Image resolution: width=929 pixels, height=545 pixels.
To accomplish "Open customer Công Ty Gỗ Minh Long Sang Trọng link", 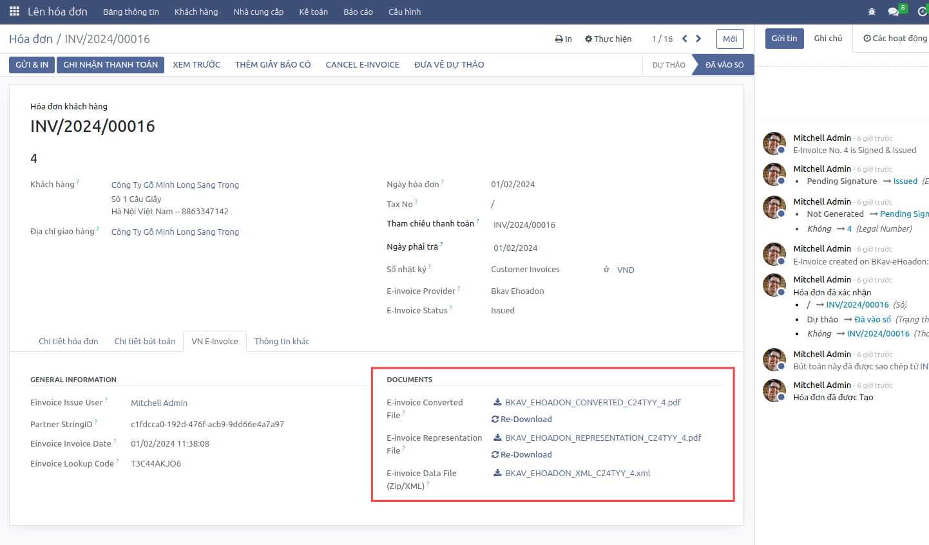I will pos(175,185).
